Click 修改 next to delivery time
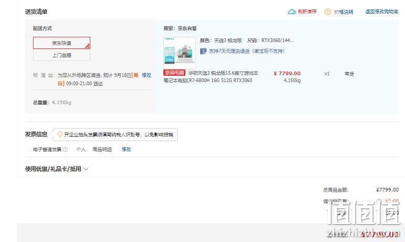 pyautogui.click(x=147, y=75)
